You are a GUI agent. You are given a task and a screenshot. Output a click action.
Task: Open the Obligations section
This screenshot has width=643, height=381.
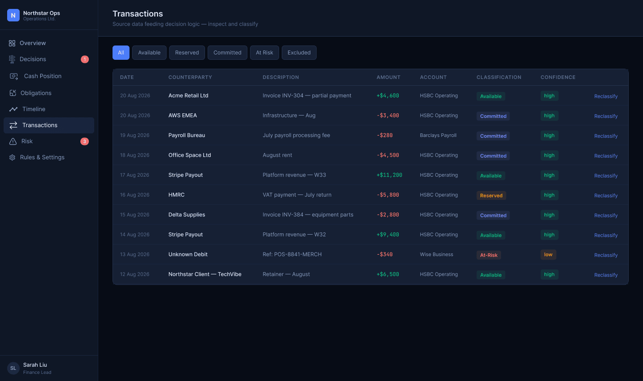pos(49,93)
